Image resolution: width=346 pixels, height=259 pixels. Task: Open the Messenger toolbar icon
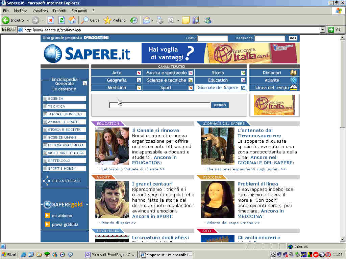[208, 20]
